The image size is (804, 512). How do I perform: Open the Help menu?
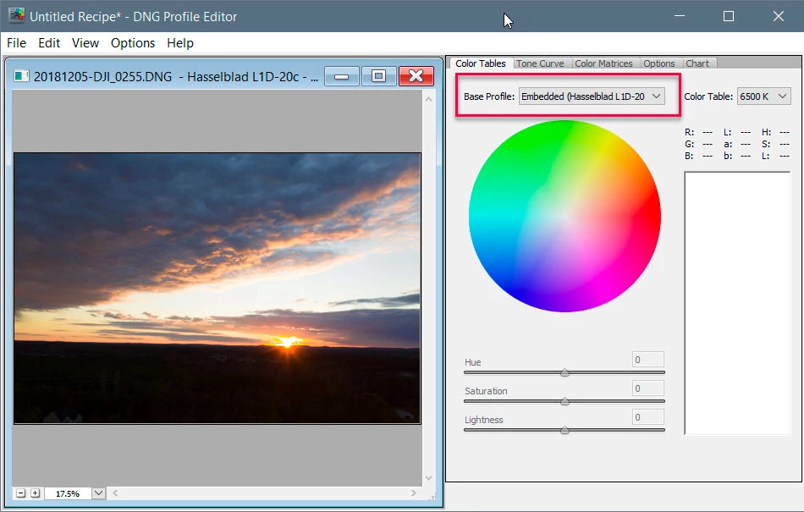[x=180, y=43]
